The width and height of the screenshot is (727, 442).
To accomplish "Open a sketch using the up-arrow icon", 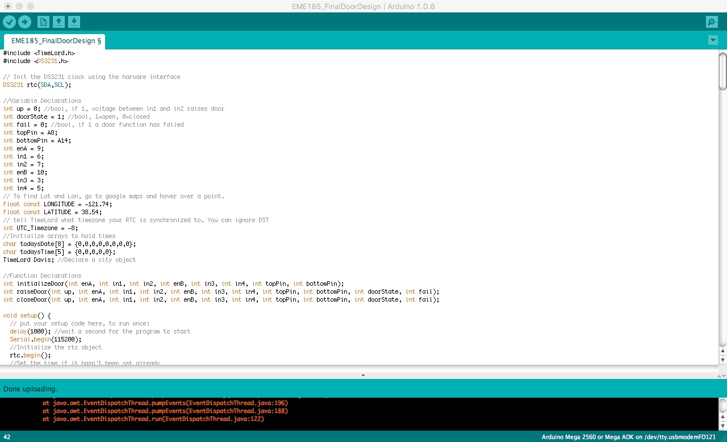I will [x=59, y=22].
